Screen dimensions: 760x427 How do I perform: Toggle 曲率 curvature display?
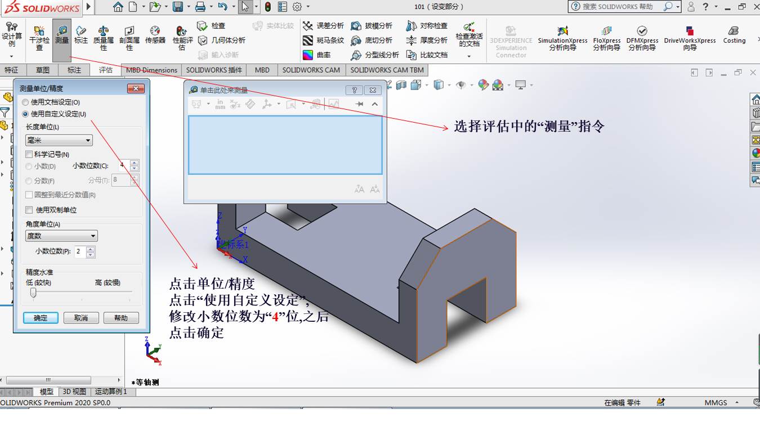(x=317, y=55)
